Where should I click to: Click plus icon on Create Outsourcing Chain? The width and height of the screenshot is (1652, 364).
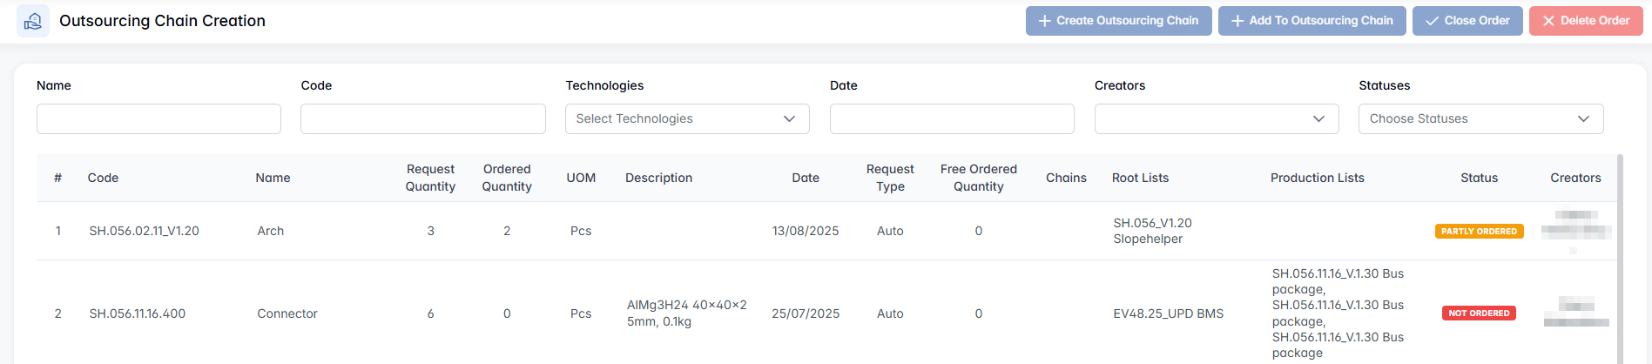tap(1044, 21)
